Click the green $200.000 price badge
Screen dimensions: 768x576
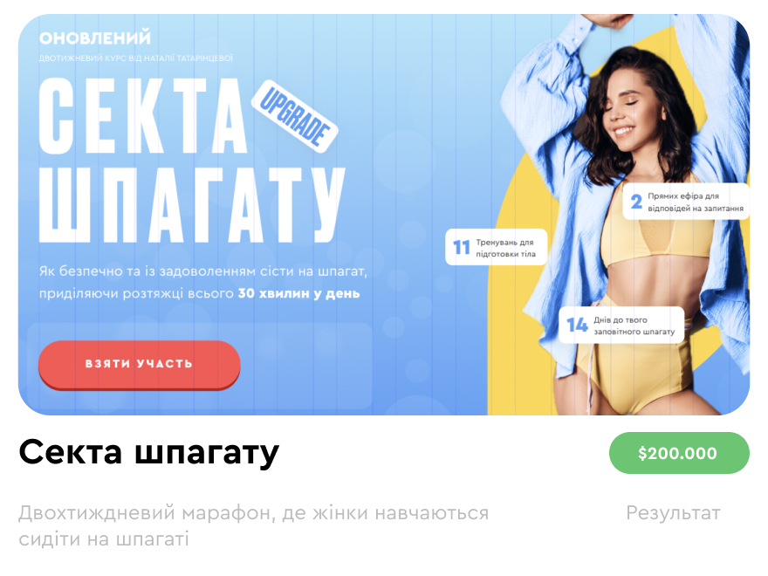pos(679,453)
